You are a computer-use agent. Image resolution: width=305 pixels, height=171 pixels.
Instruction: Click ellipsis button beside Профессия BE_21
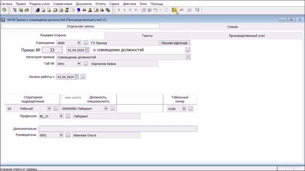pyautogui.click(x=68, y=116)
